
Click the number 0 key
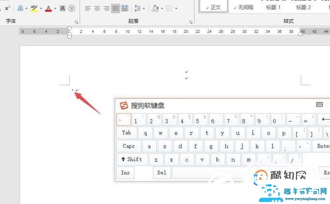(x=278, y=120)
